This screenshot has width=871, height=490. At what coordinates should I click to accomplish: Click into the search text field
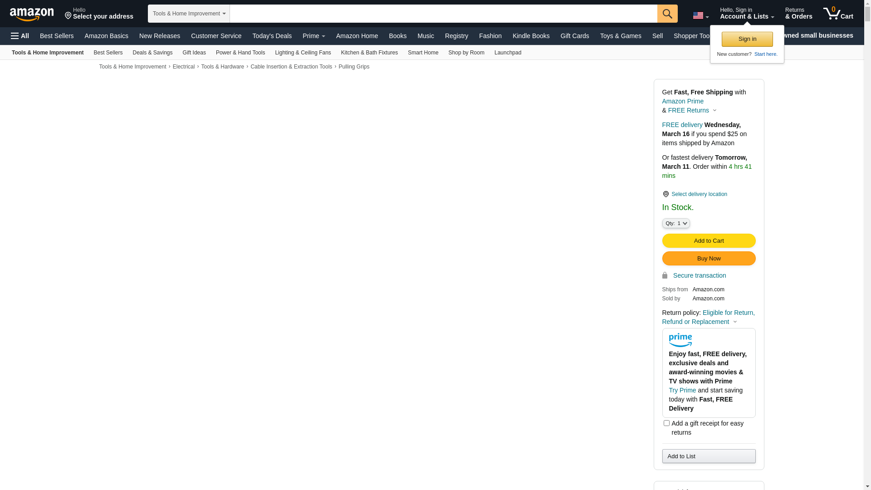[x=443, y=14]
